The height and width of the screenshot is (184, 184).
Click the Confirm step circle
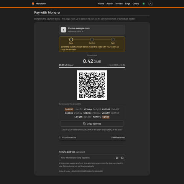tap(92, 39)
